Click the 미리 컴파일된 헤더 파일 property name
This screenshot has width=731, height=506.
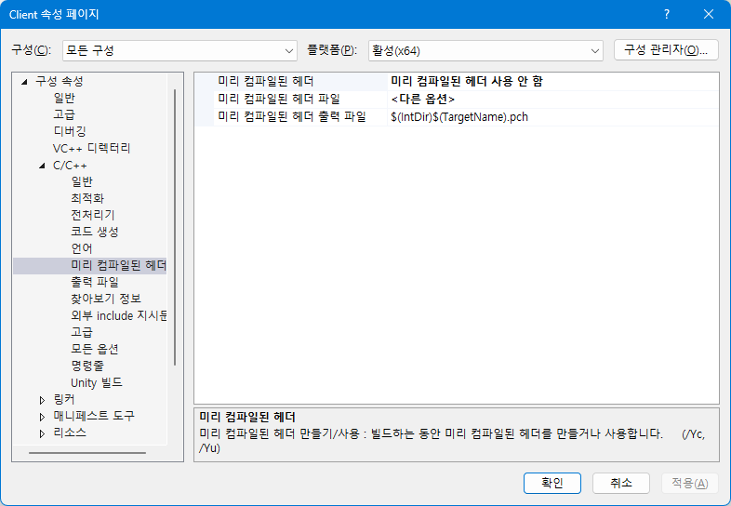(279, 100)
